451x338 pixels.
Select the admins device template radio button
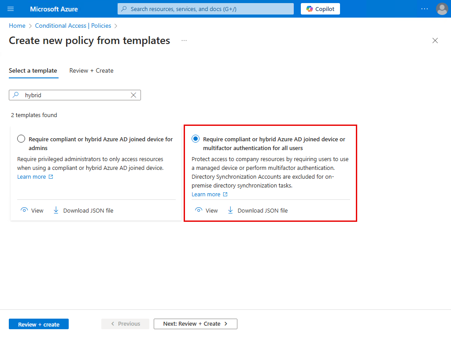[21, 139]
